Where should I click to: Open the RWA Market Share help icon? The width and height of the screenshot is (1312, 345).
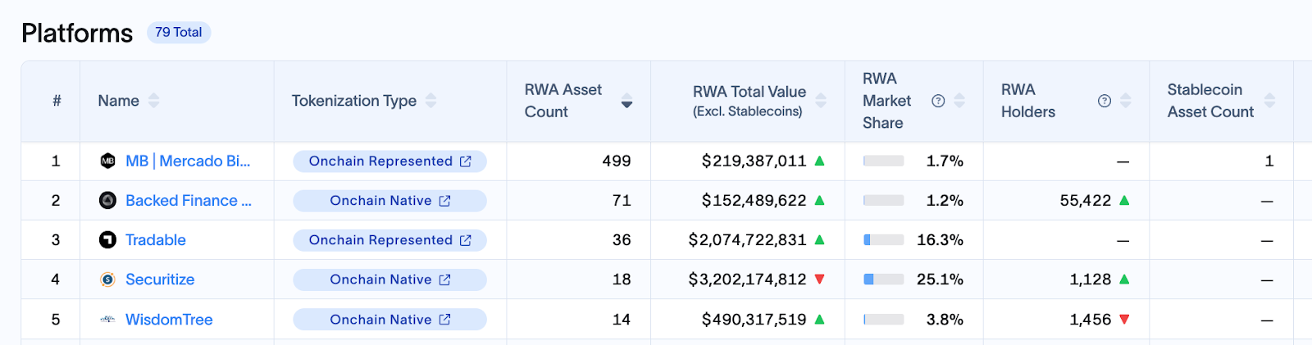pyautogui.click(x=938, y=101)
